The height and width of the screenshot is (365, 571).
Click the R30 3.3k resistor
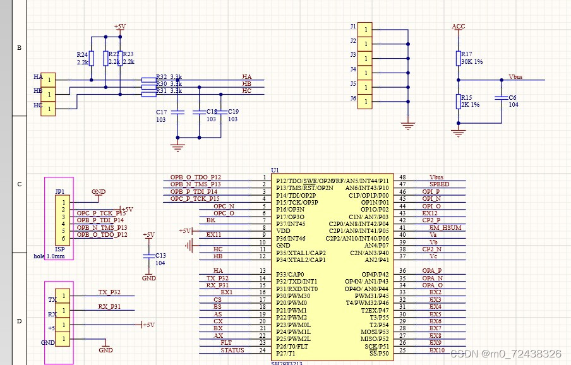[148, 87]
